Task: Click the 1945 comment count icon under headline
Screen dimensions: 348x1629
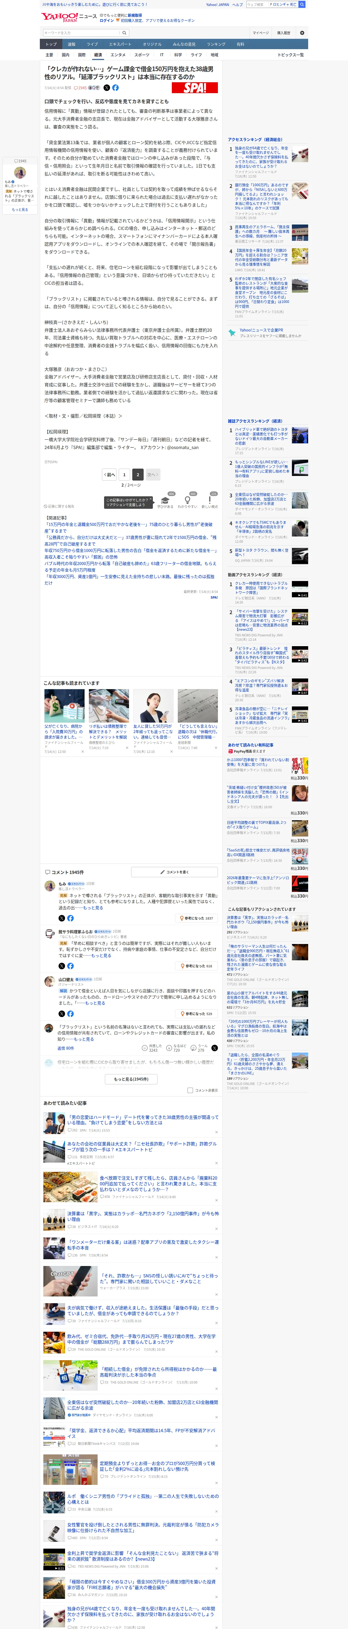Action: point(80,88)
